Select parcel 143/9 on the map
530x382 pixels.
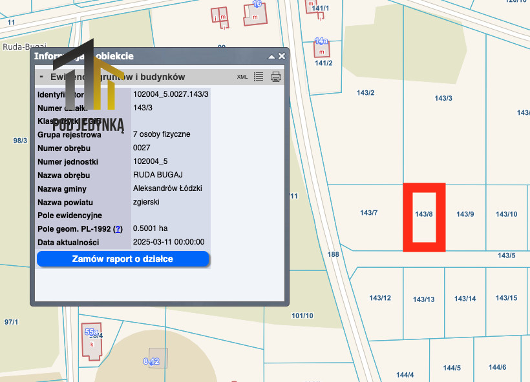click(465, 214)
